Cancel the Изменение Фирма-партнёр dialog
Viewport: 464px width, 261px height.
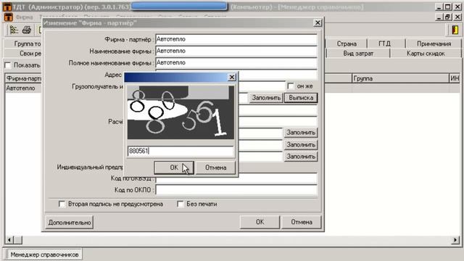302,223
